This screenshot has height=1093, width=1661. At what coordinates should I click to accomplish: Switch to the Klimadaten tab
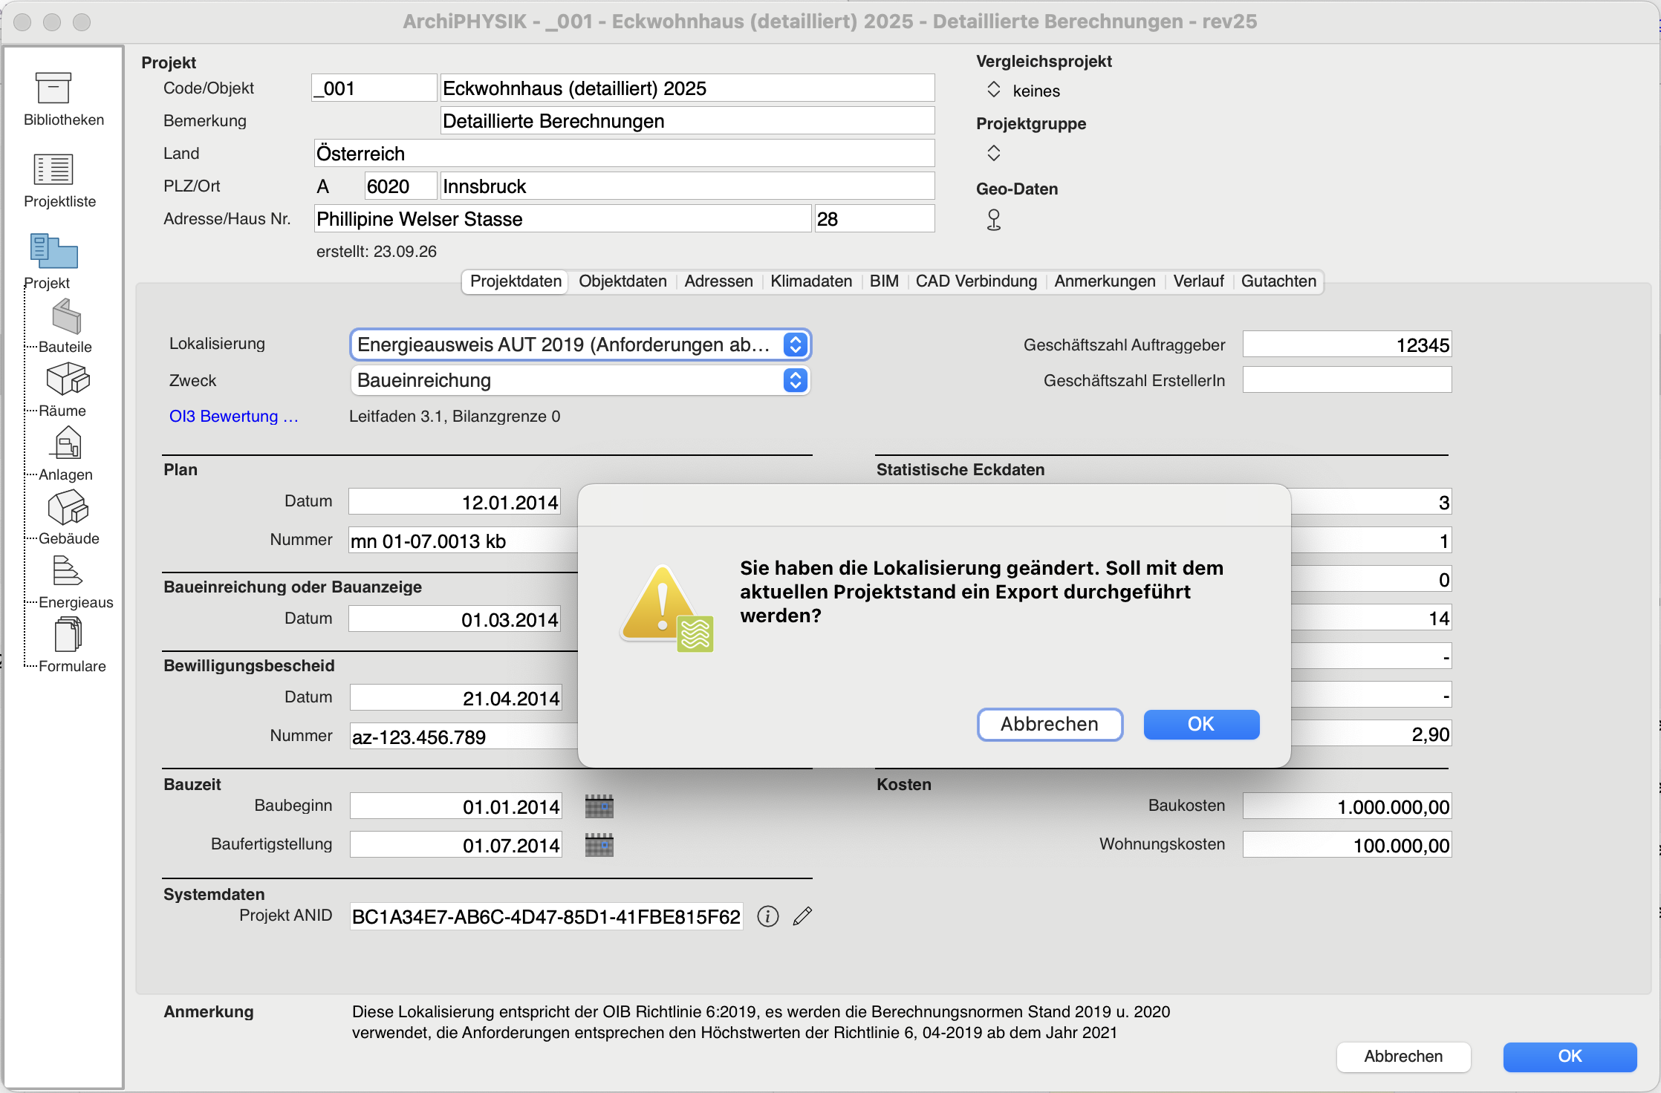tap(811, 281)
